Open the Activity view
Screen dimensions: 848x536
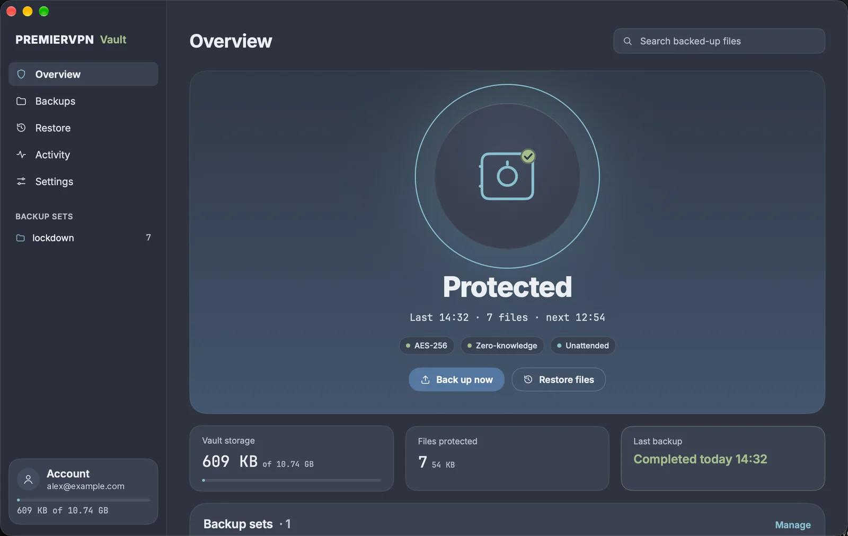[83, 155]
